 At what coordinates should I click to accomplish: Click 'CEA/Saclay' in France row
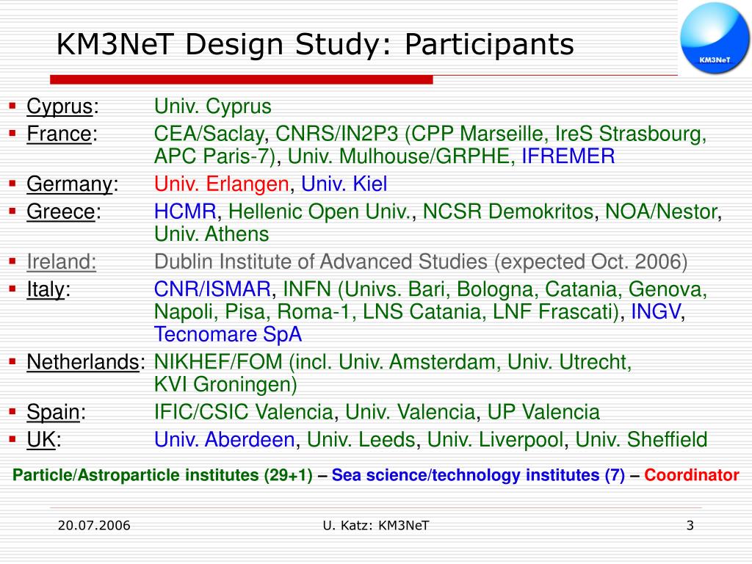pos(209,134)
